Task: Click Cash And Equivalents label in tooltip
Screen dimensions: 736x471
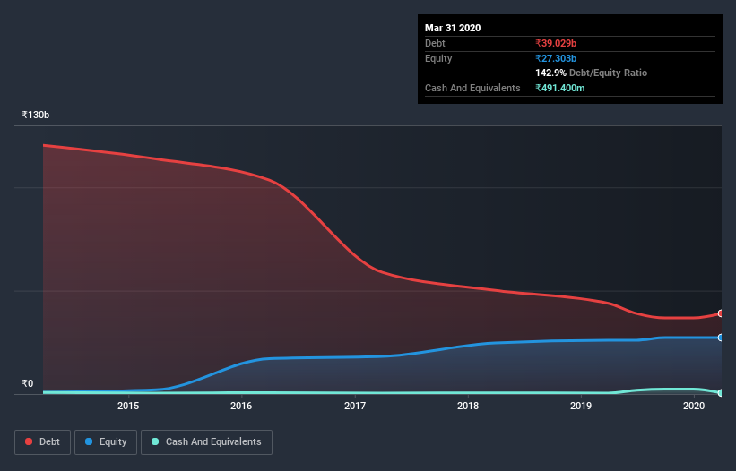Action: tap(472, 88)
